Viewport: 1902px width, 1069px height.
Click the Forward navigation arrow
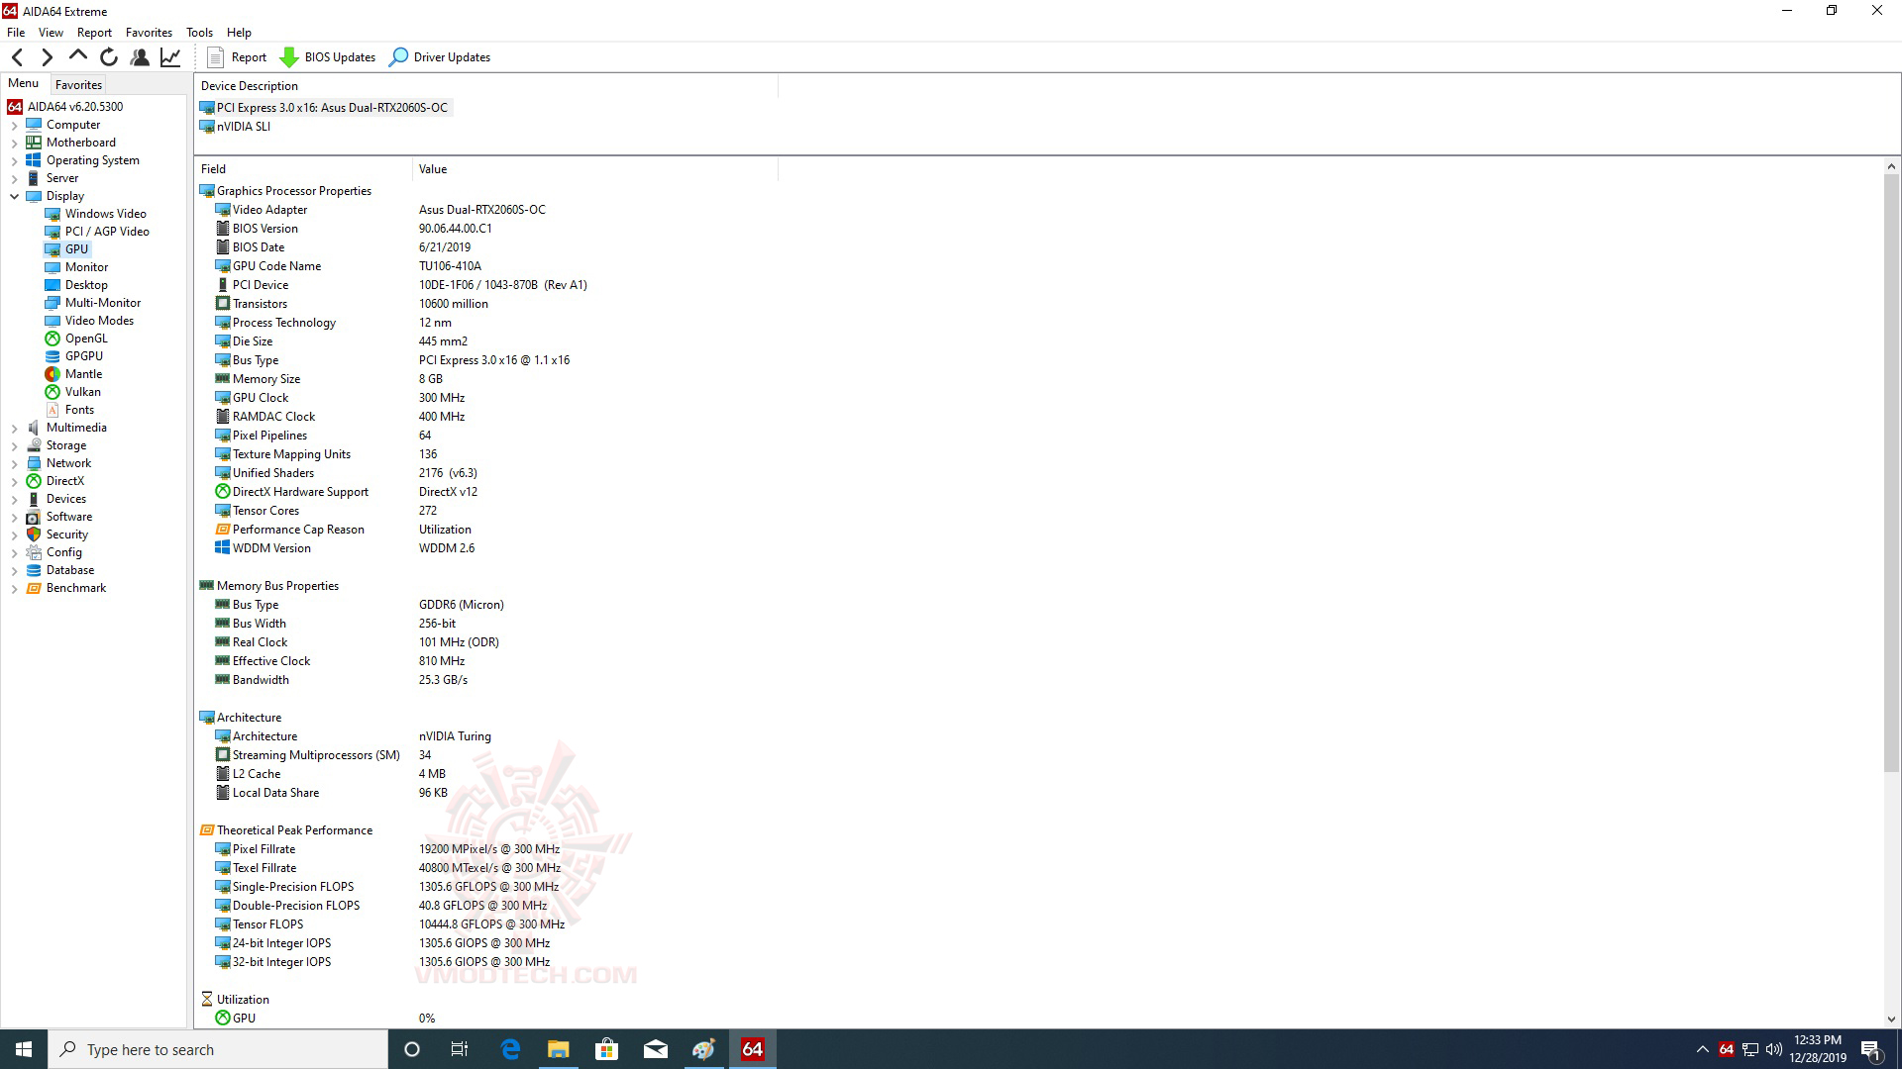tap(47, 57)
